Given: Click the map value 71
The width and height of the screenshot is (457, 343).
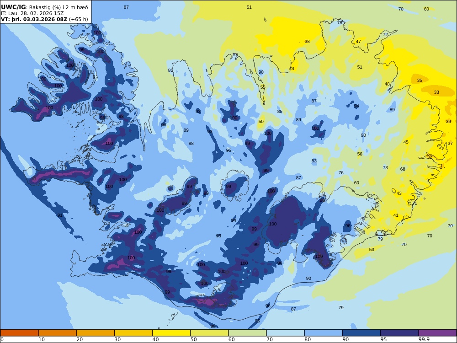Looking at the screenshot, I should coord(414,204).
